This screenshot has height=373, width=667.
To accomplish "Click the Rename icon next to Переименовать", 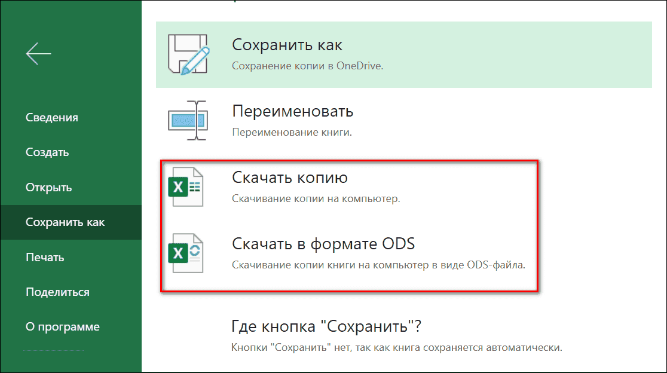I will [x=188, y=119].
